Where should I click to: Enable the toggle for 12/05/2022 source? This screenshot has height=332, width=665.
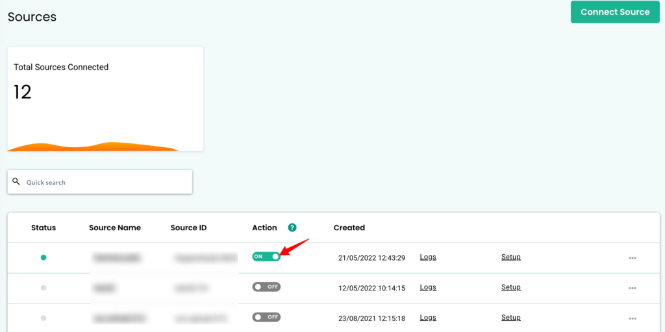266,287
